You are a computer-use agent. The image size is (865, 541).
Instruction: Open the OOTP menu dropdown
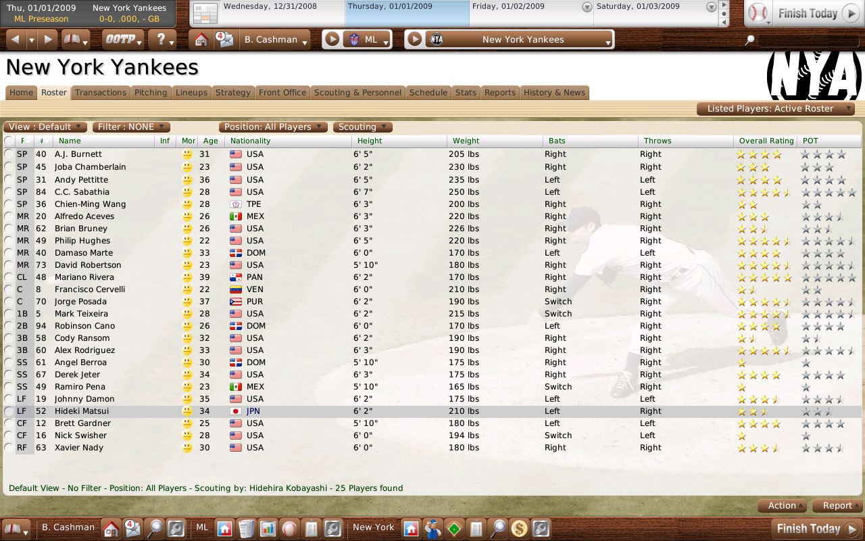[124, 39]
